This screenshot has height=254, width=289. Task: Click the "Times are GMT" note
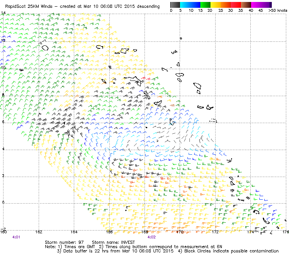coord(79,247)
